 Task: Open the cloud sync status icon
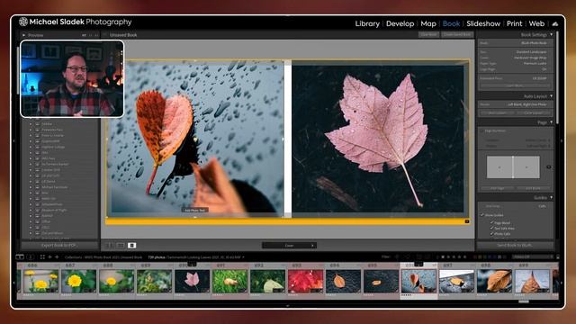[x=555, y=24]
